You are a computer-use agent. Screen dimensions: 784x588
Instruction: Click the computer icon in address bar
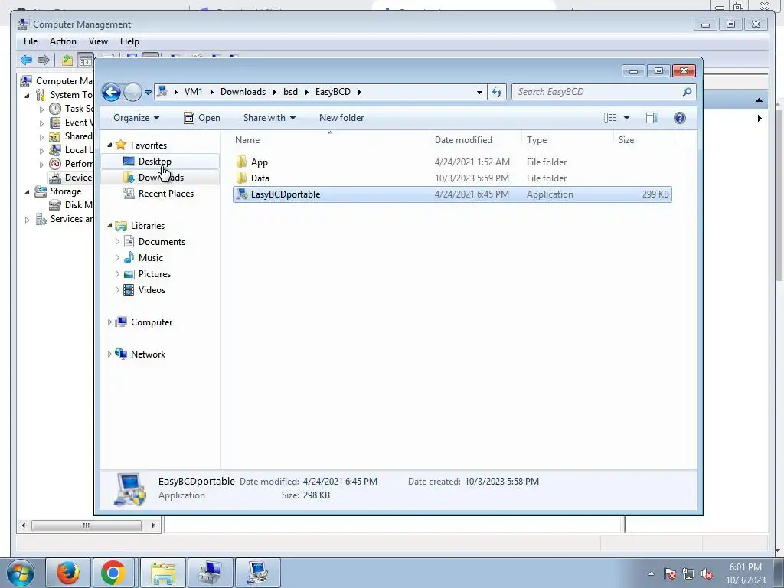(162, 92)
